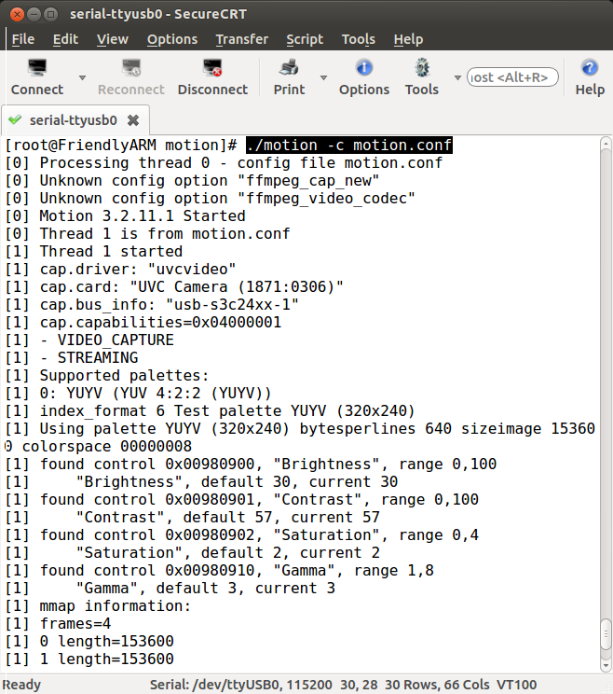Select the serial-ttyusb0 session tab
Screen dimensions: 613x694
click(74, 120)
